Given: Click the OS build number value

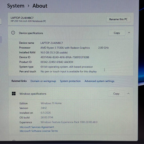Looking at the screenshot, I should coord(47,117).
